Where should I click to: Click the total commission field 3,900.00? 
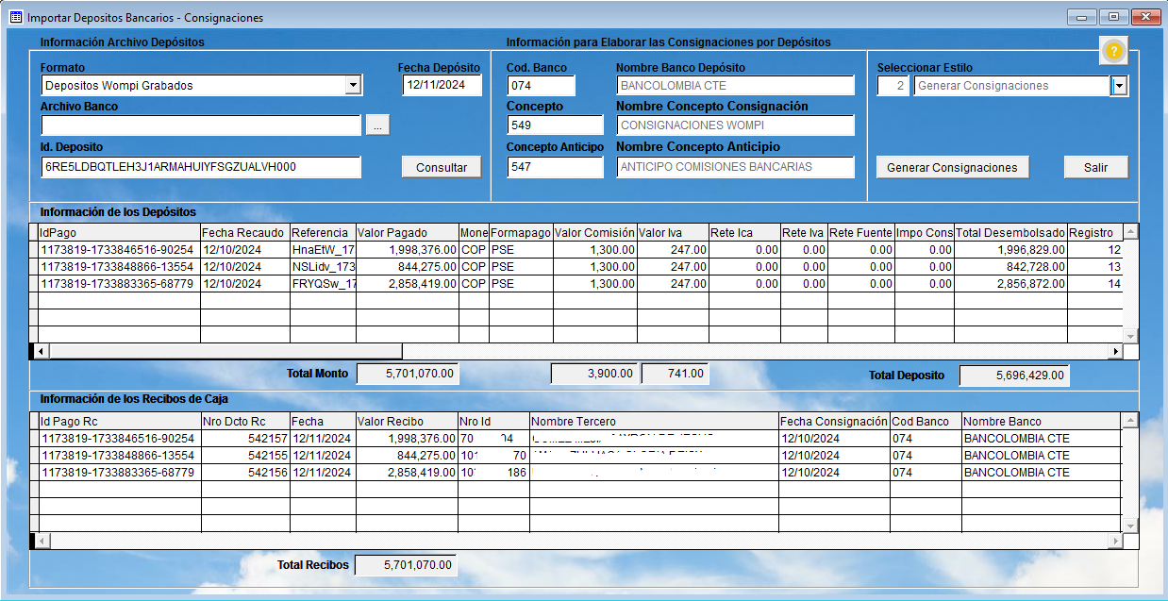pyautogui.click(x=594, y=374)
